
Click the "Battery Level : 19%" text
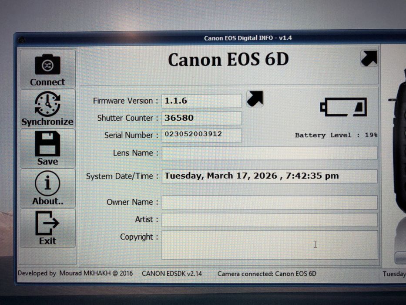click(x=336, y=135)
